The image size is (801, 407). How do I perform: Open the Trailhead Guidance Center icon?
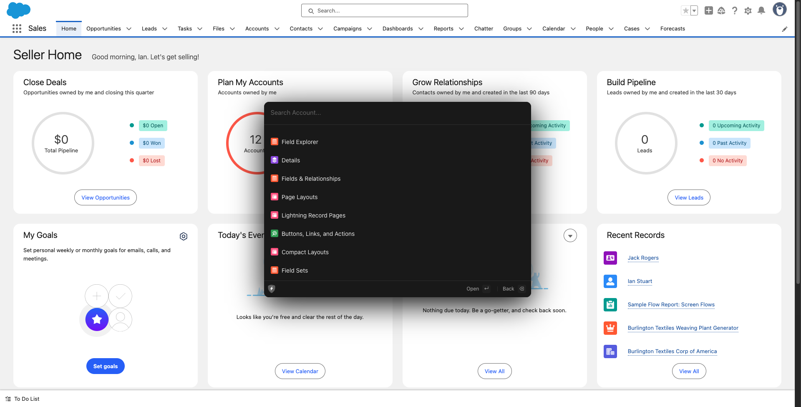coord(721,10)
